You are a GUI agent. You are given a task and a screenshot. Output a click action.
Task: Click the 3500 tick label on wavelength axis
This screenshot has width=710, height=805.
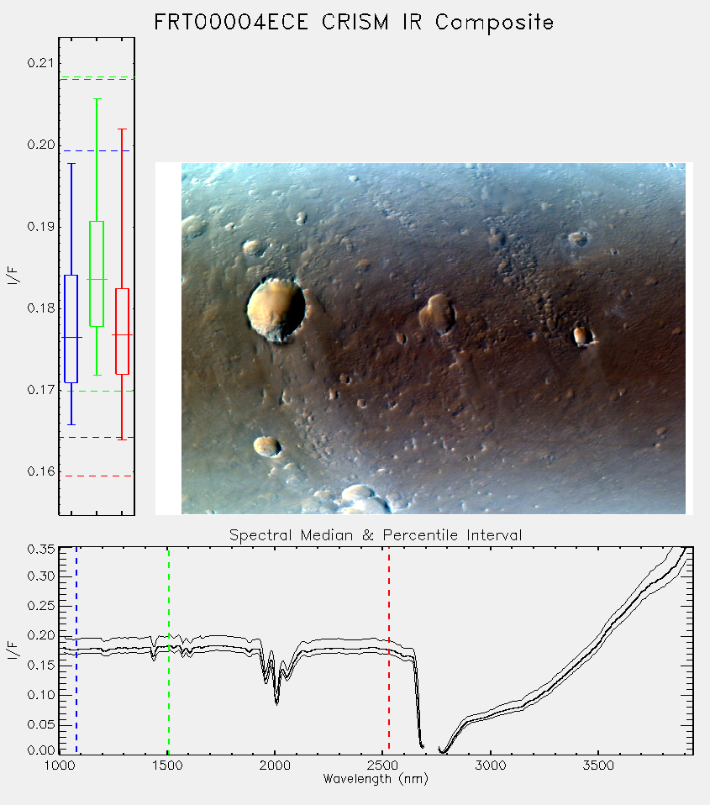[598, 766]
